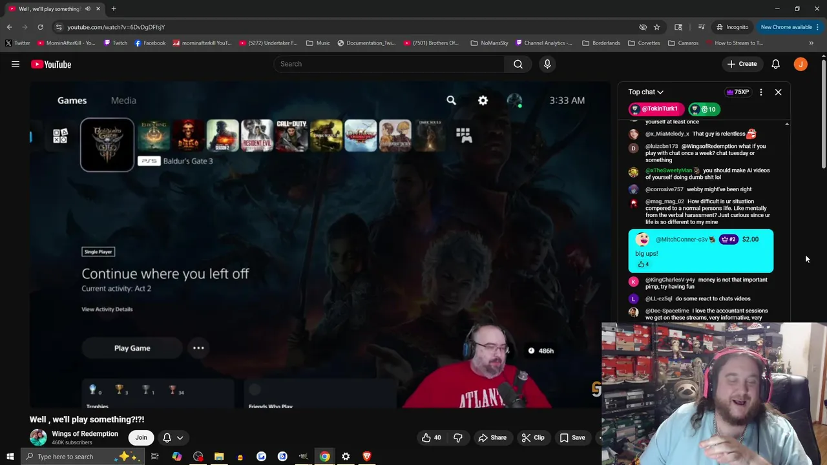Open the Wings of Redemption channel
This screenshot has height=465, width=827.
point(85,433)
